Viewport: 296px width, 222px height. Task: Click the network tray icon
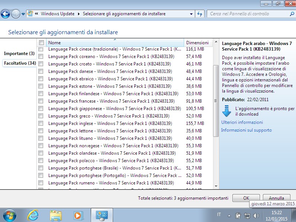coord(247,216)
